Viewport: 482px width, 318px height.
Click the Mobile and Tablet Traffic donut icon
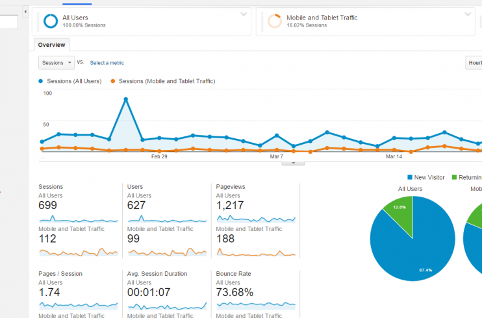coord(275,21)
